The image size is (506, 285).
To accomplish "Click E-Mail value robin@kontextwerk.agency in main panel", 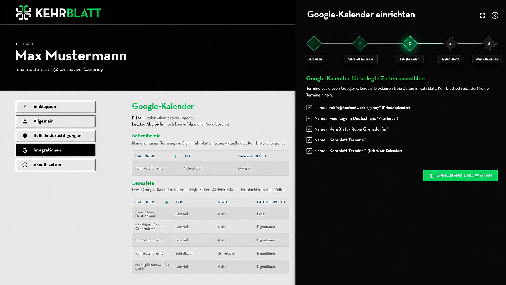I will (x=171, y=118).
